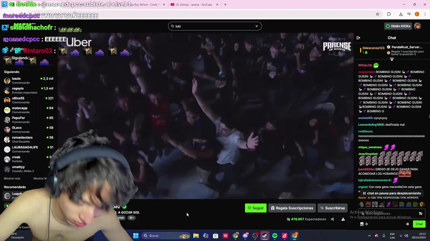Open the browser downloads icon
The image size is (430, 241).
(401, 14)
